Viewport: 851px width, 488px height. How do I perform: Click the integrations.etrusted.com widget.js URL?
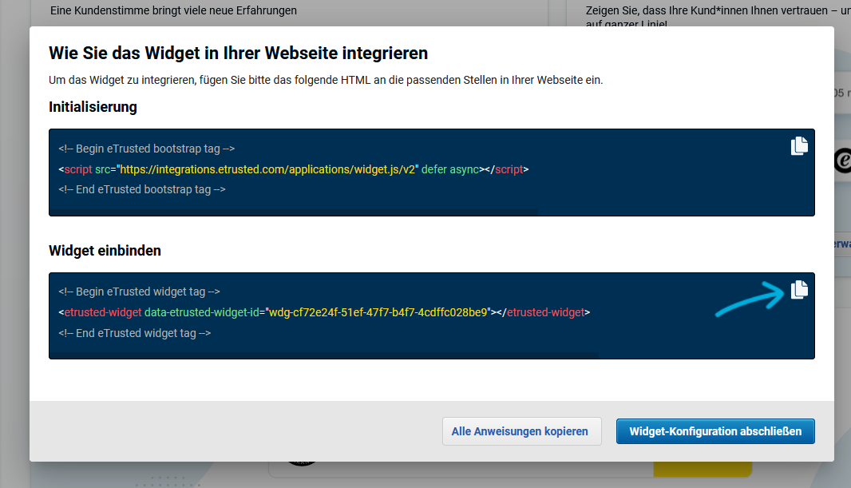[x=268, y=169]
